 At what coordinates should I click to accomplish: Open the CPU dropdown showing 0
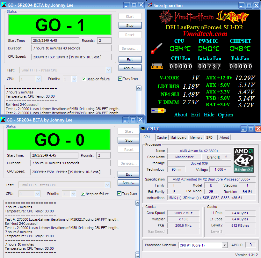[x=37, y=194]
